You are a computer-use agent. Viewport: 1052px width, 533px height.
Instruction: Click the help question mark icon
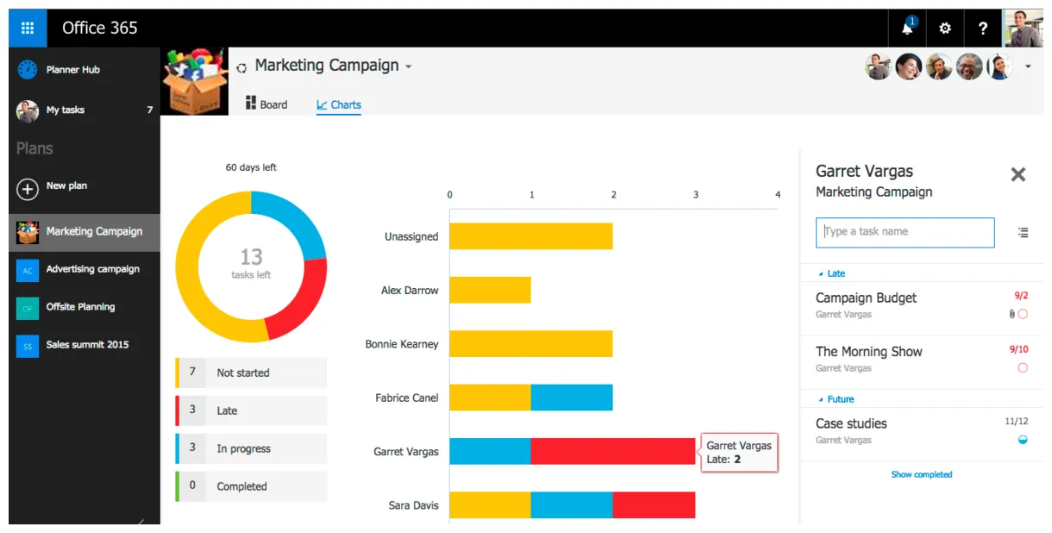982,28
